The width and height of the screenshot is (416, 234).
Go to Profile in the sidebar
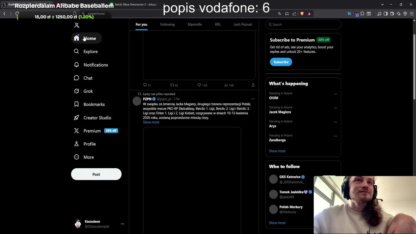(x=85, y=144)
